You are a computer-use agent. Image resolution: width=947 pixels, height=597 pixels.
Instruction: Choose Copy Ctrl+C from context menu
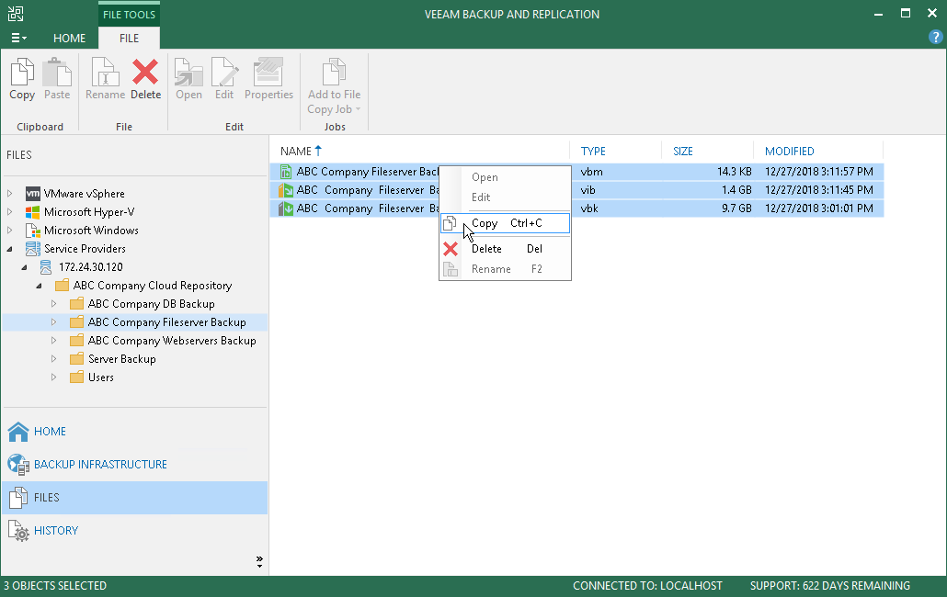click(x=505, y=223)
